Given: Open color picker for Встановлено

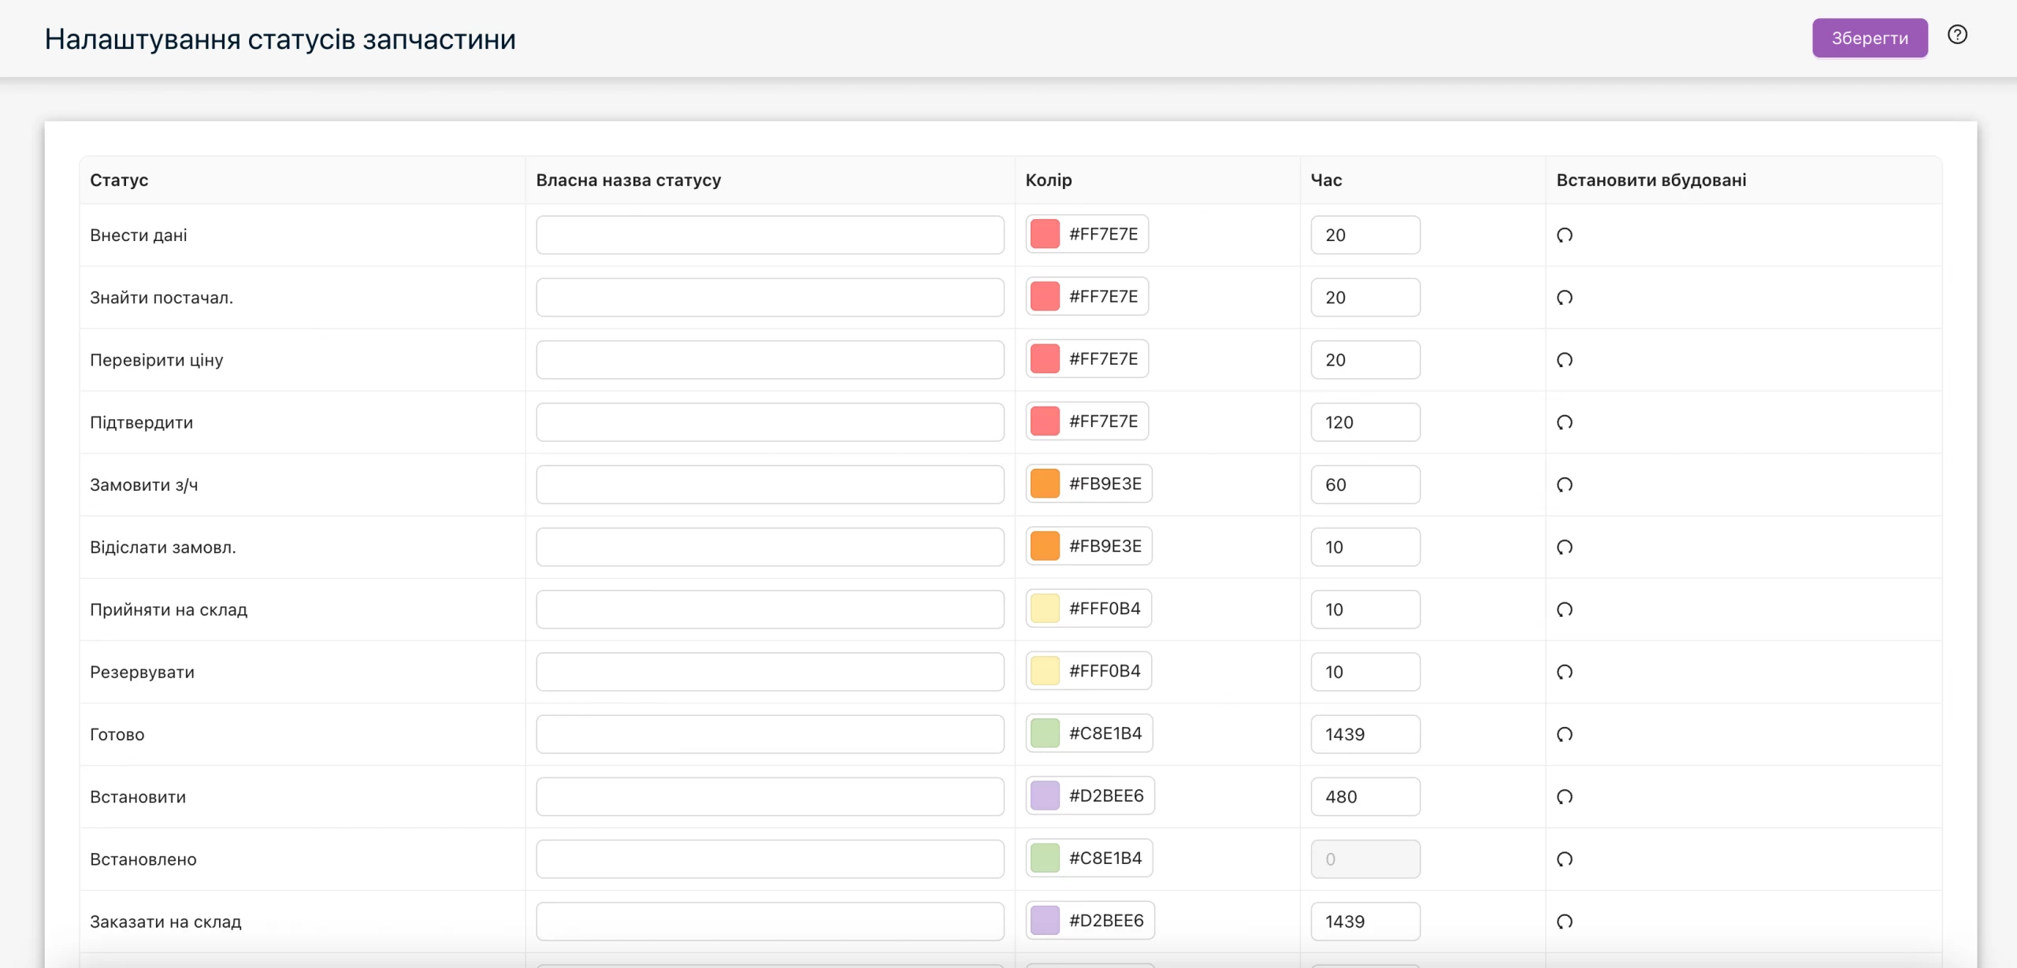Looking at the screenshot, I should point(1089,858).
